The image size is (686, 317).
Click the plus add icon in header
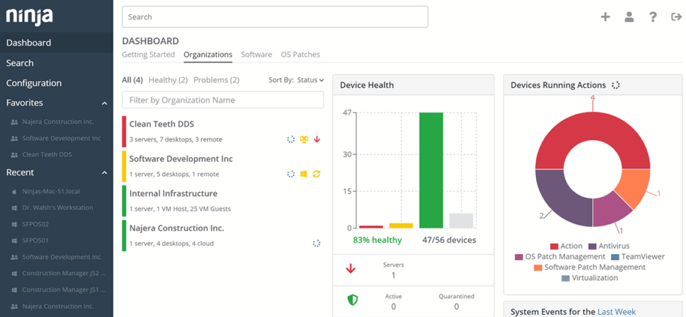605,17
